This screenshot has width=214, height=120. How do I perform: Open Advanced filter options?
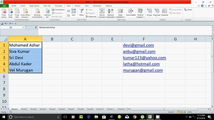click(91, 16)
